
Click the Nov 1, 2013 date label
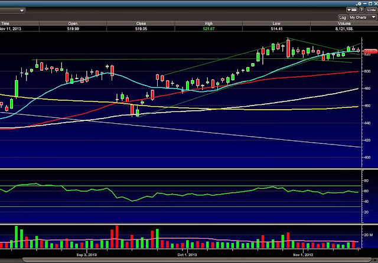(x=303, y=255)
